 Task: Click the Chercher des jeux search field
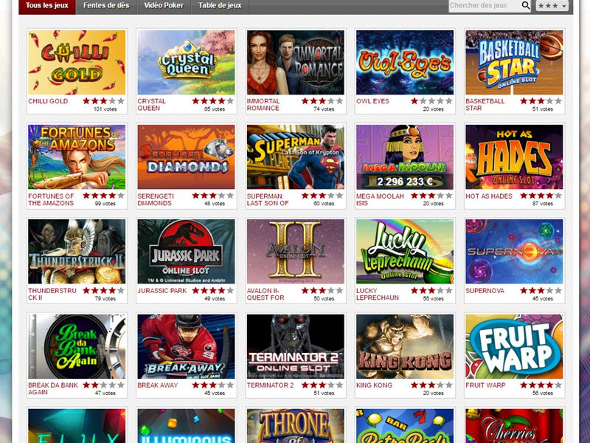point(485,6)
